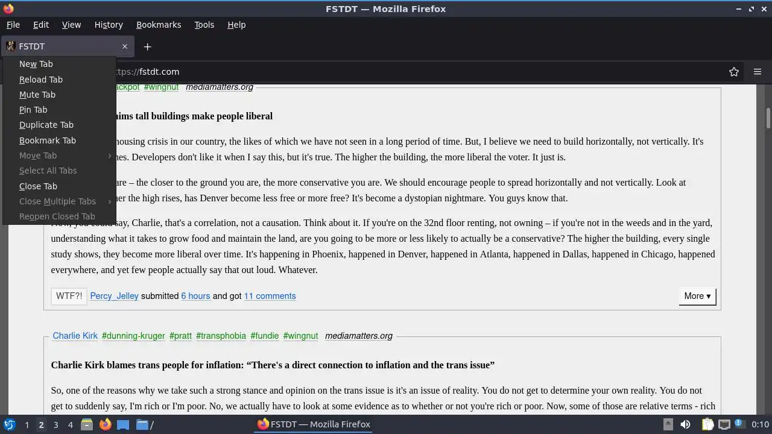Choose Close Tab in the context menu

(59, 186)
